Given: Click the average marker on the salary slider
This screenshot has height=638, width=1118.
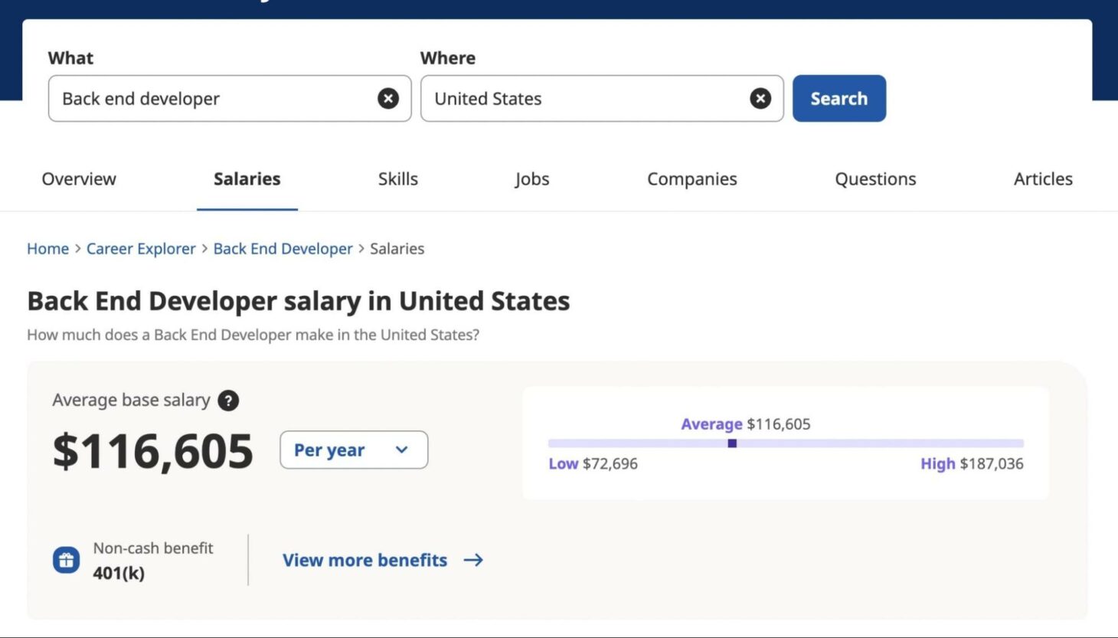Looking at the screenshot, I should 731,443.
